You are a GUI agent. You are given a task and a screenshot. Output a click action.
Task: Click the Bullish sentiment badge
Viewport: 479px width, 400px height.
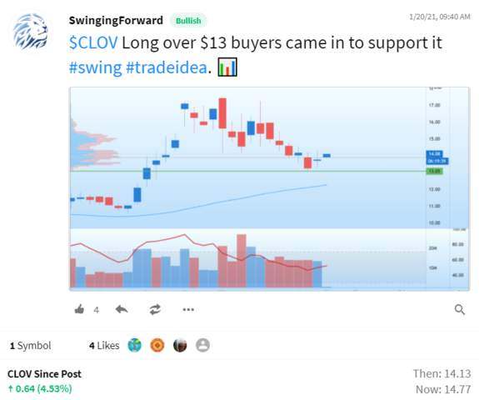click(x=188, y=21)
